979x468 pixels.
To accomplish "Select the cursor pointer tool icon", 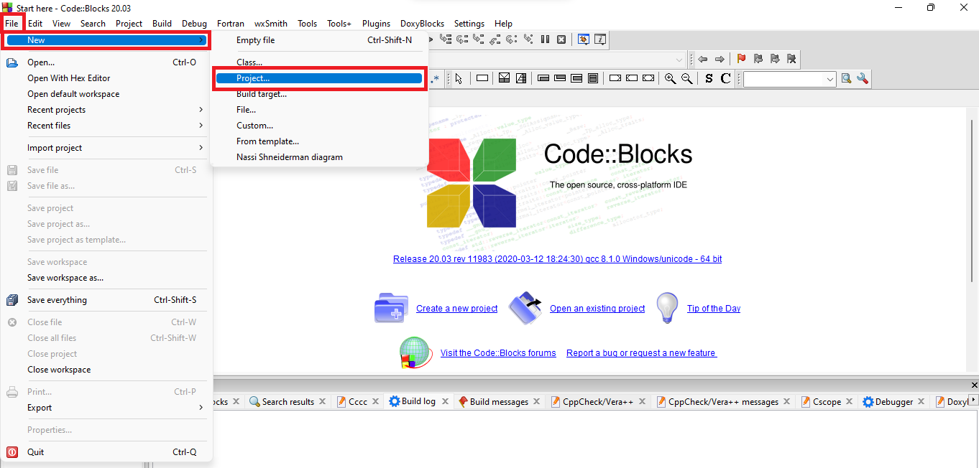I will 459,78.
